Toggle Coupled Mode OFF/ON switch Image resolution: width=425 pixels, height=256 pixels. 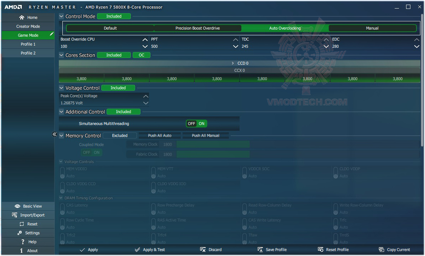click(x=92, y=153)
